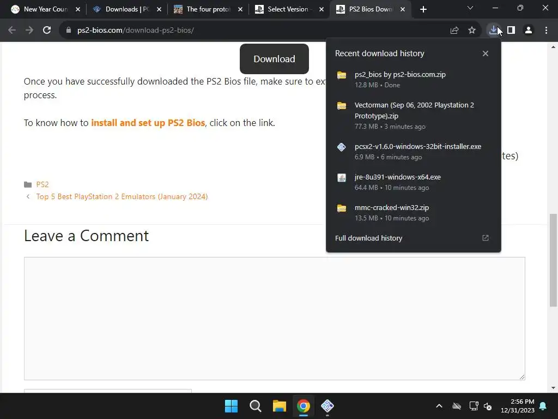Click the mmc-cracked zip folder icon
This screenshot has height=419, width=558.
[342, 208]
